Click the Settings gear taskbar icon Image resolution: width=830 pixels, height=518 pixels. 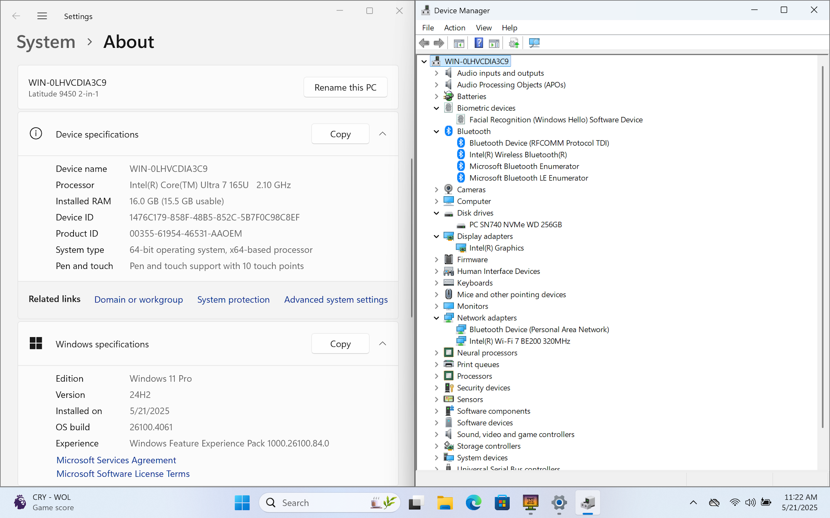tap(559, 503)
